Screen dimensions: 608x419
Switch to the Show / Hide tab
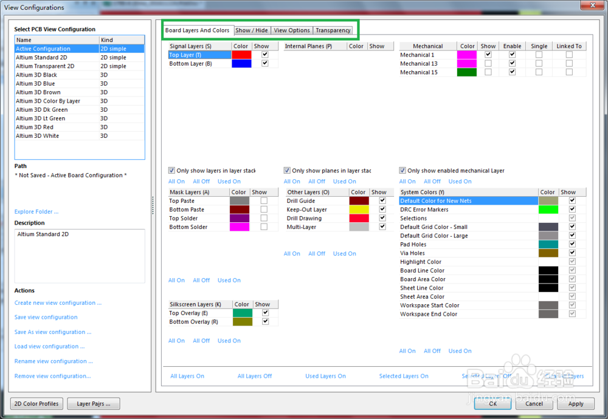(252, 30)
